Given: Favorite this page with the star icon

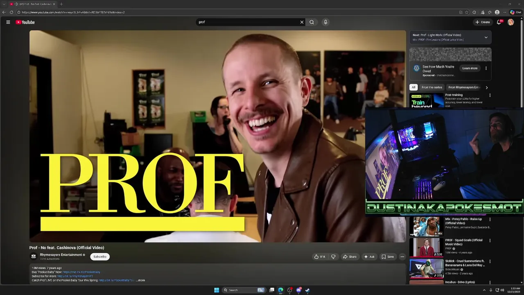Looking at the screenshot, I should [467, 12].
